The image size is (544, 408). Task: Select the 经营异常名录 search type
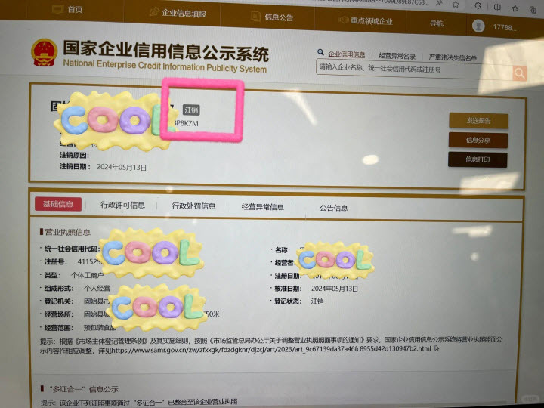tap(397, 56)
